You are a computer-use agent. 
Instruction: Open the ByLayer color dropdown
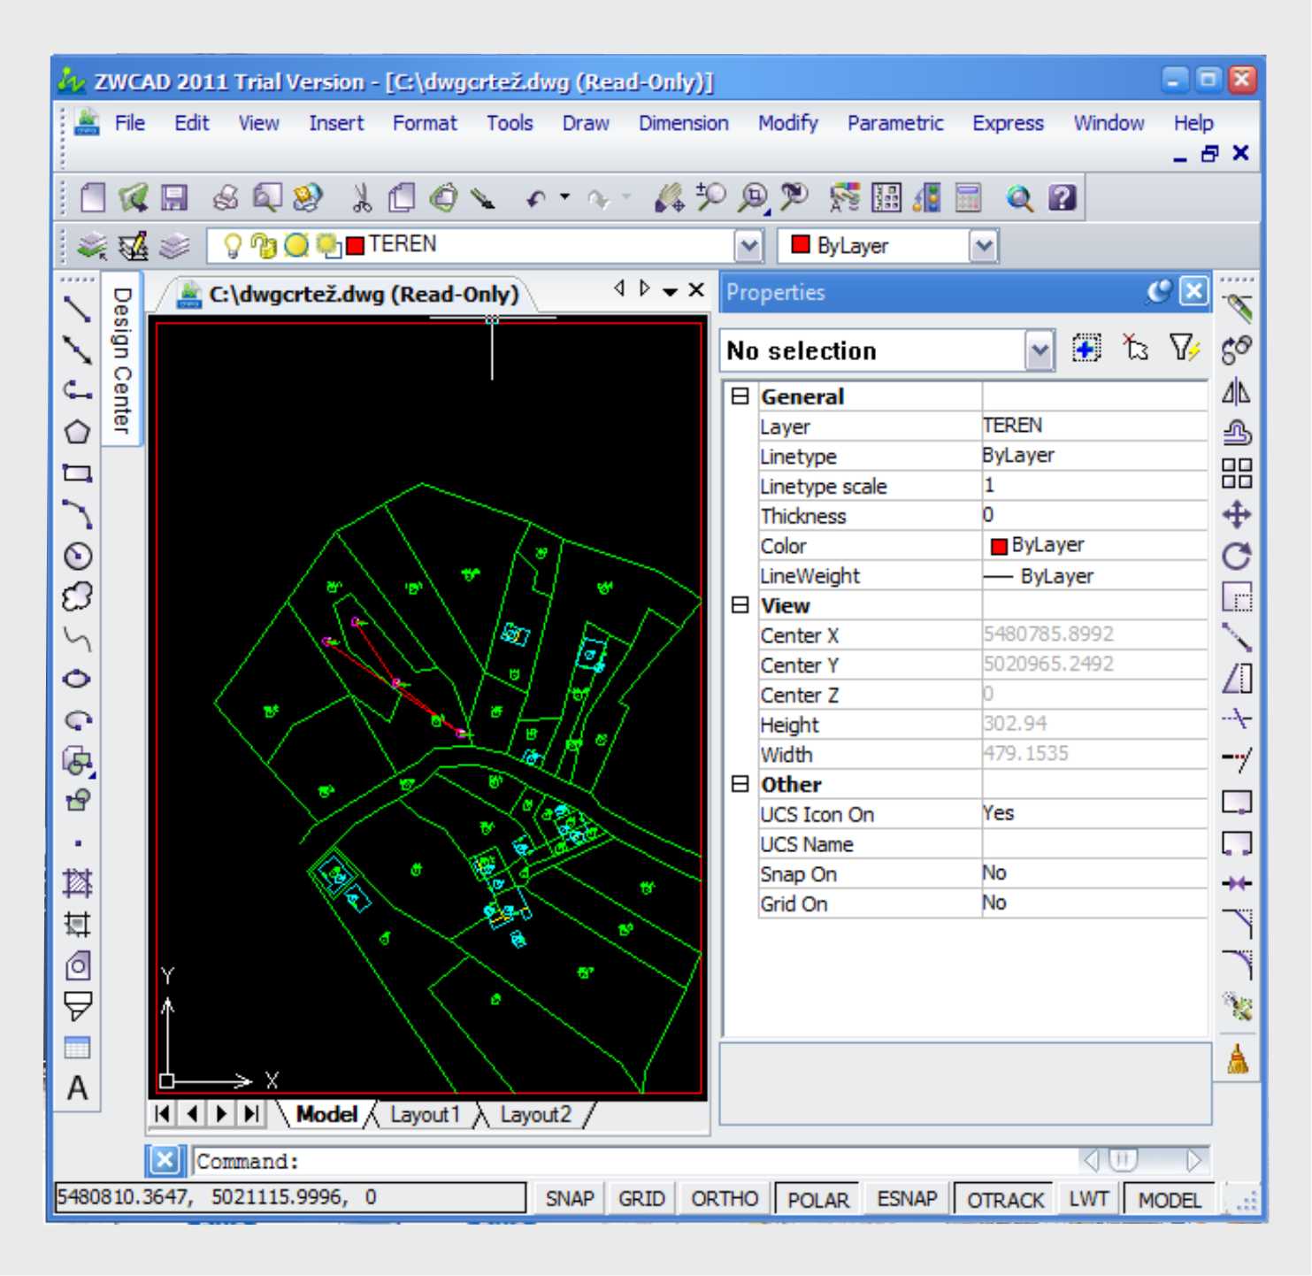click(x=984, y=246)
